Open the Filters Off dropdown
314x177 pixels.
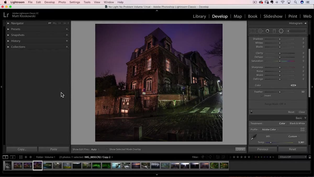[x=292, y=157]
